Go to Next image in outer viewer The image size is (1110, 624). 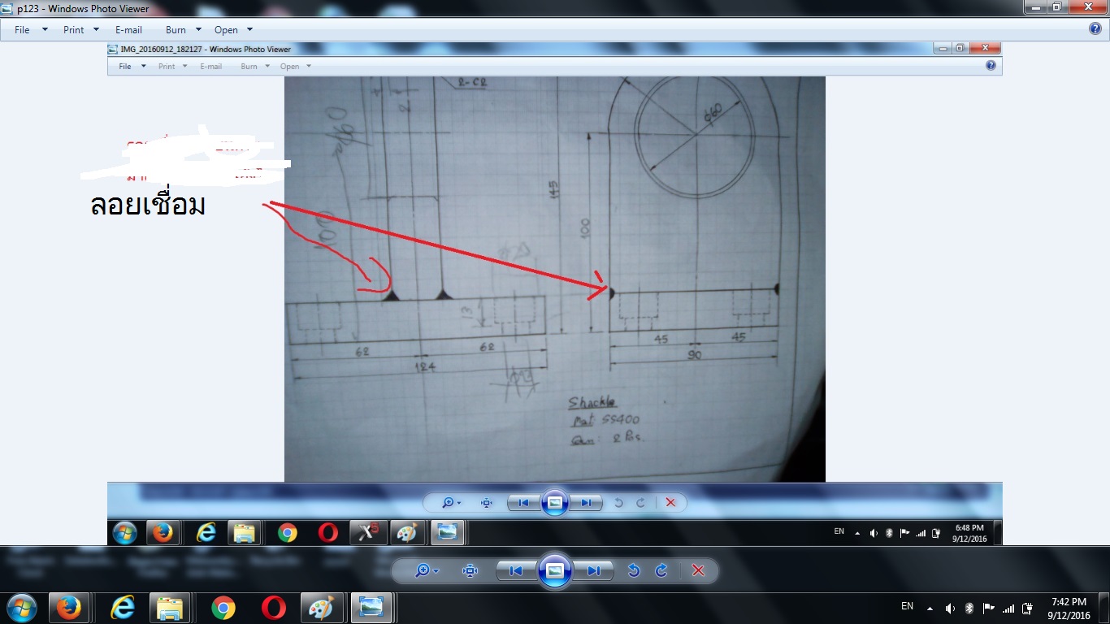[x=593, y=570]
